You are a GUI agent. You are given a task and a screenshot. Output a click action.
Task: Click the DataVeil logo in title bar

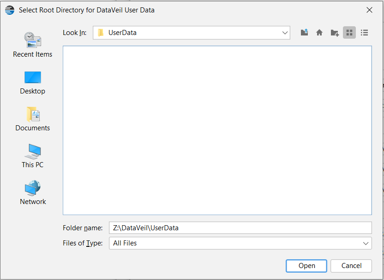pos(10,10)
